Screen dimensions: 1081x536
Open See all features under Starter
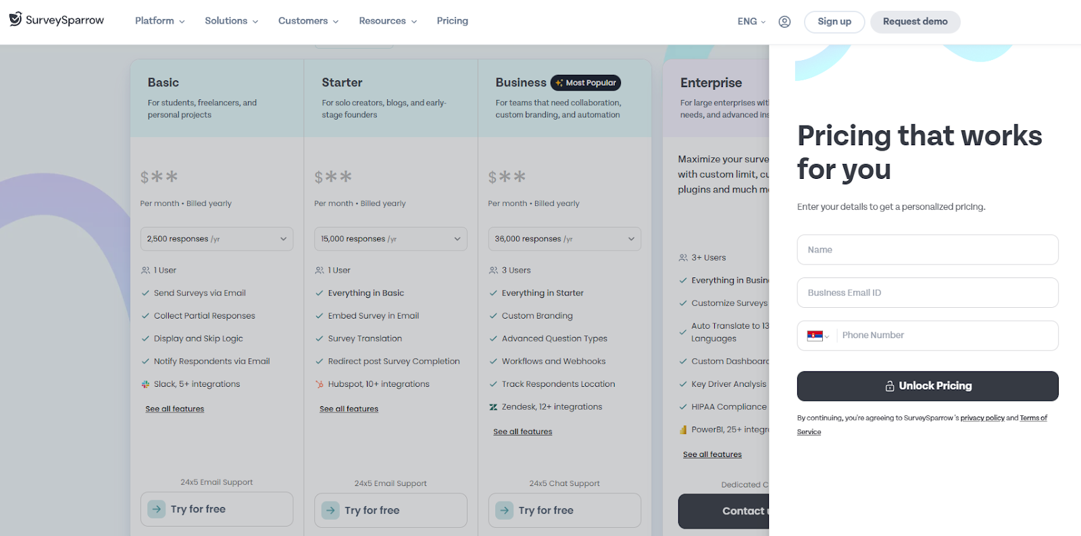pos(349,409)
